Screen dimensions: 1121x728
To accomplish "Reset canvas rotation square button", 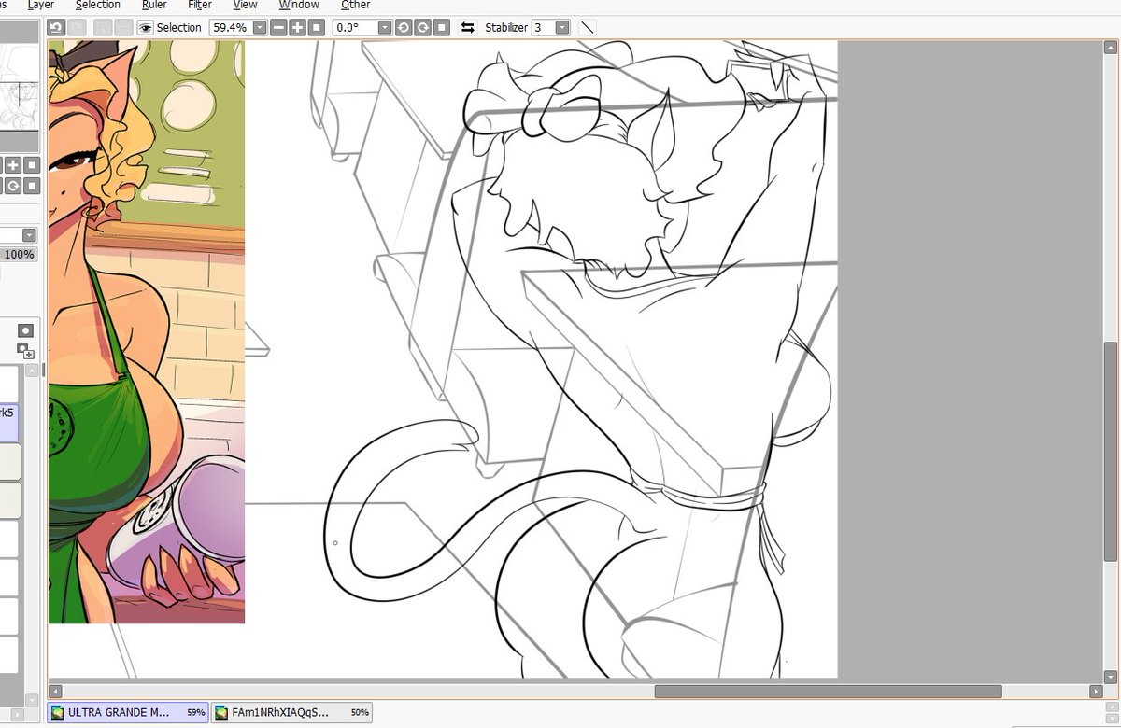I will coord(443,28).
